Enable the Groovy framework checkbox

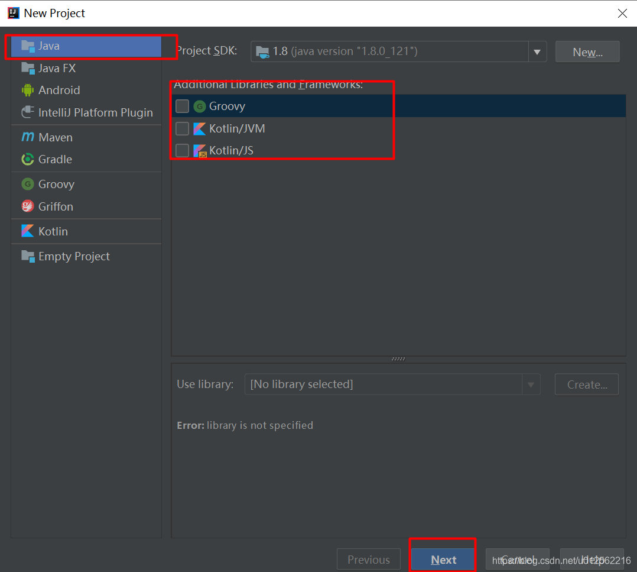pyautogui.click(x=182, y=106)
